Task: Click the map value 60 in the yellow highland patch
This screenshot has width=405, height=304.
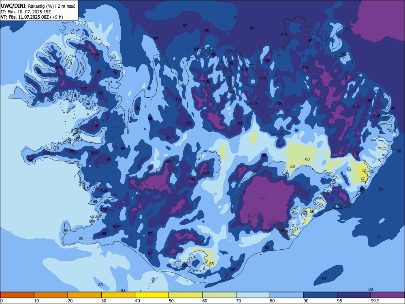Action: coord(307,159)
